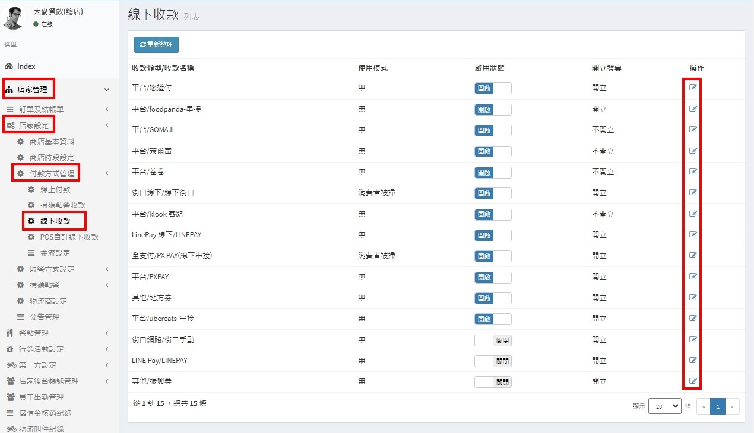This screenshot has height=433, width=754.
Task: Click edit icon for 平台/ubereats-串接
Action: [x=692, y=319]
